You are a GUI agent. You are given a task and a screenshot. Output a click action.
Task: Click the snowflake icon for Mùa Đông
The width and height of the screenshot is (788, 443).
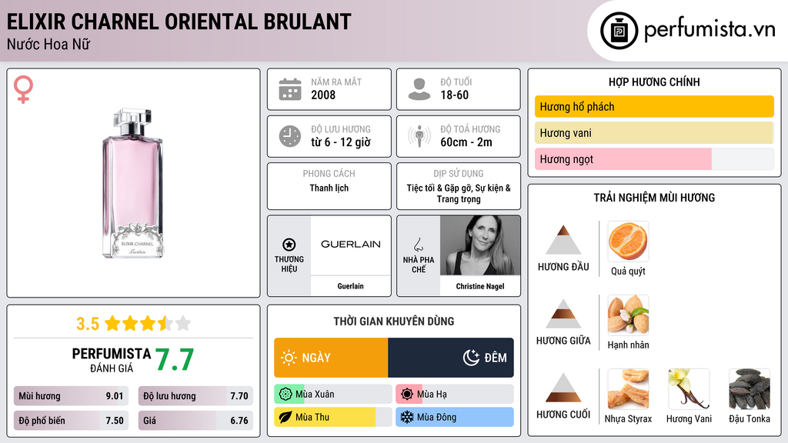pos(407,417)
